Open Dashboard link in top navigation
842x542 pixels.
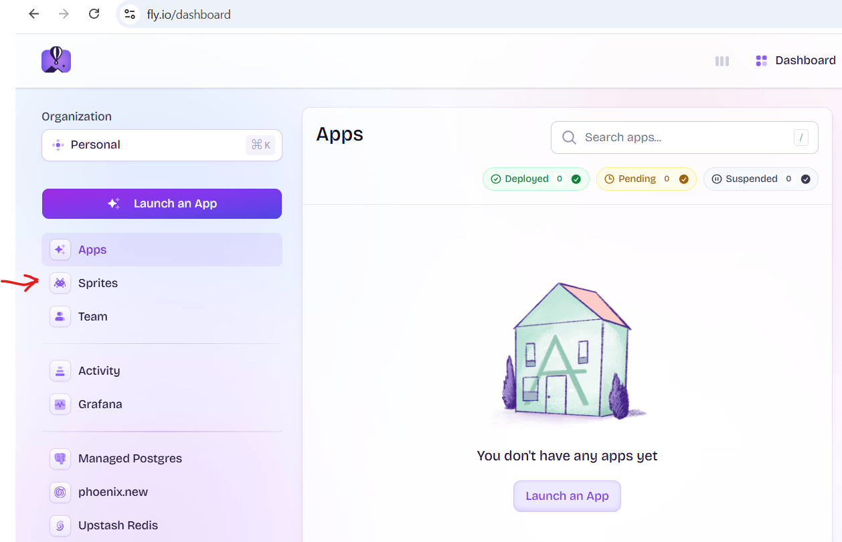pyautogui.click(x=805, y=60)
